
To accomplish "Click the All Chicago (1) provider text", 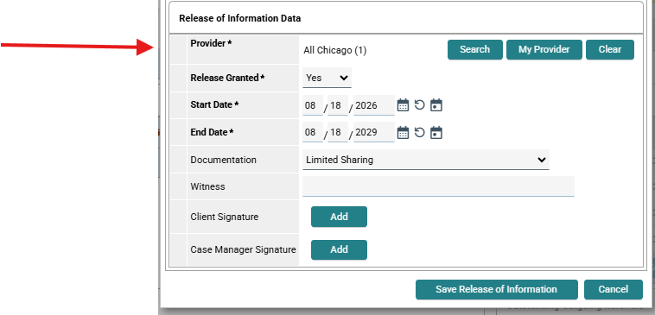I will [x=335, y=50].
